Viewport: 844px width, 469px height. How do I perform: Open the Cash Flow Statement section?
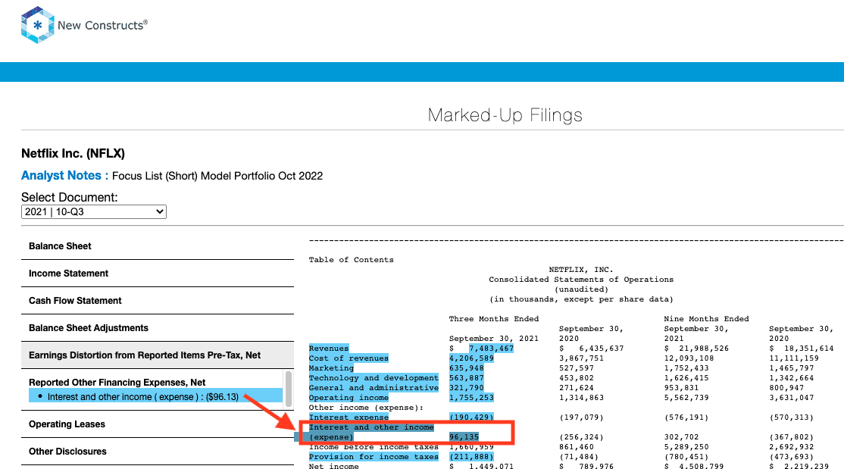point(157,301)
